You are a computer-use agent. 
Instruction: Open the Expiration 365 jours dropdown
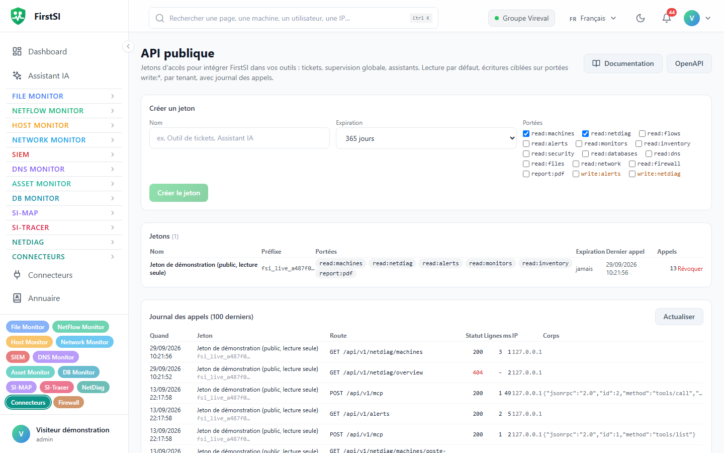click(426, 138)
